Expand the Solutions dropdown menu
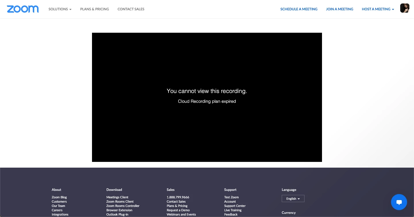Viewport: 414px width, 217px height. tap(60, 9)
